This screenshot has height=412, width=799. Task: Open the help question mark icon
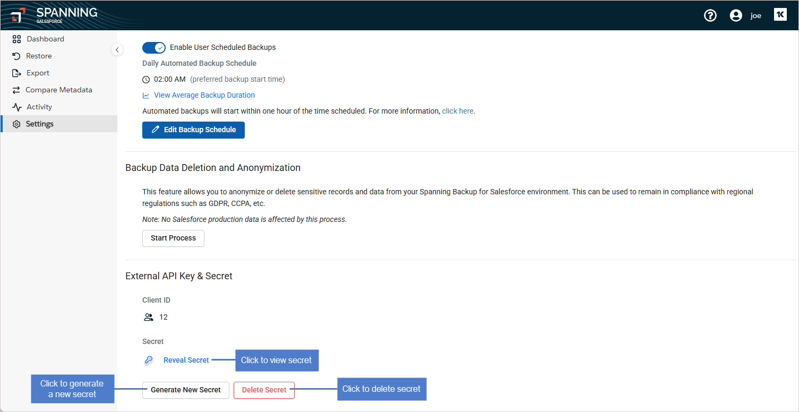(x=710, y=15)
